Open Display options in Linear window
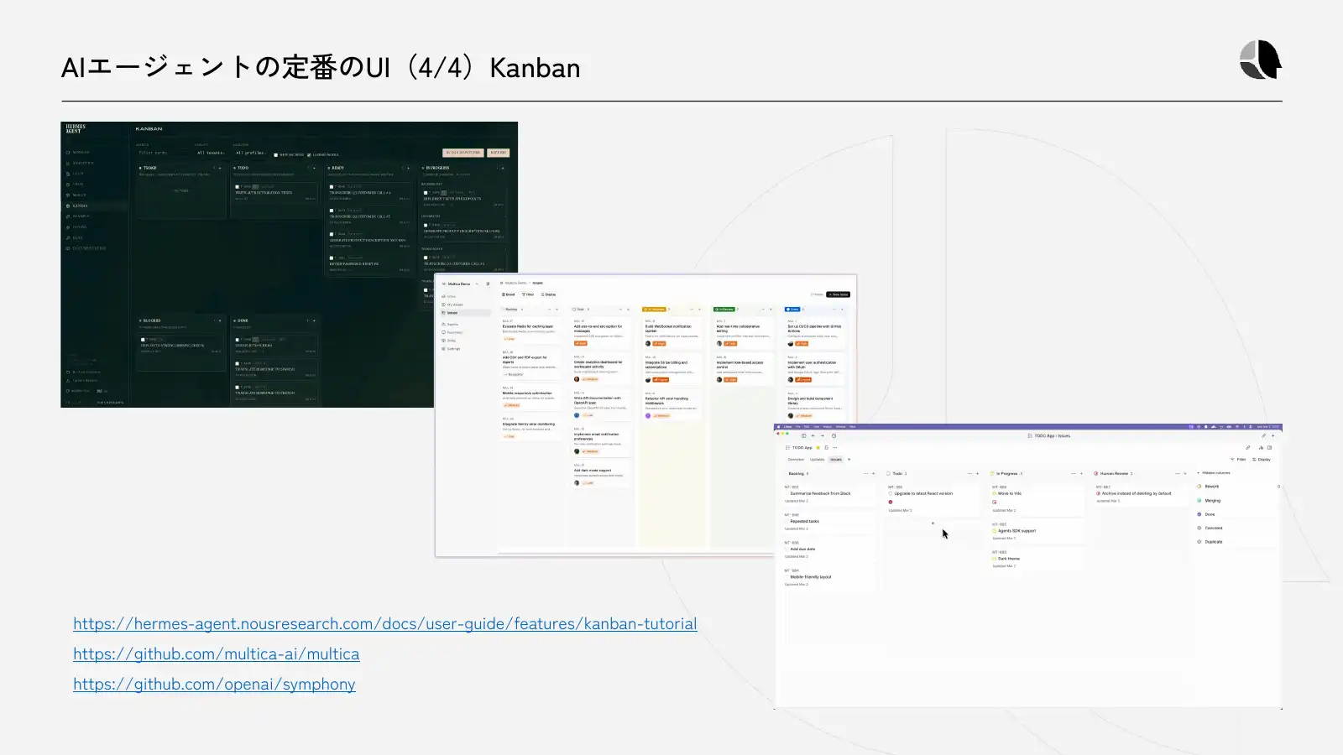The width and height of the screenshot is (1343, 755). pyautogui.click(x=1262, y=460)
